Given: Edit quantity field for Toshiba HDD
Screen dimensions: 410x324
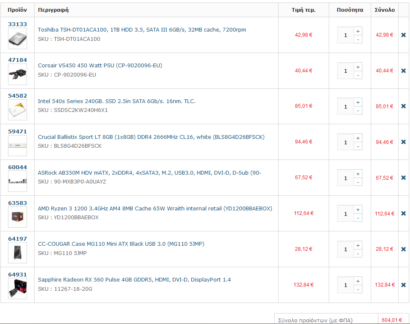Looking at the screenshot, I should click(346, 35).
